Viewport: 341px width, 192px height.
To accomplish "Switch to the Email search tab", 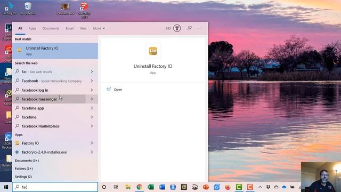I will coord(70,28).
